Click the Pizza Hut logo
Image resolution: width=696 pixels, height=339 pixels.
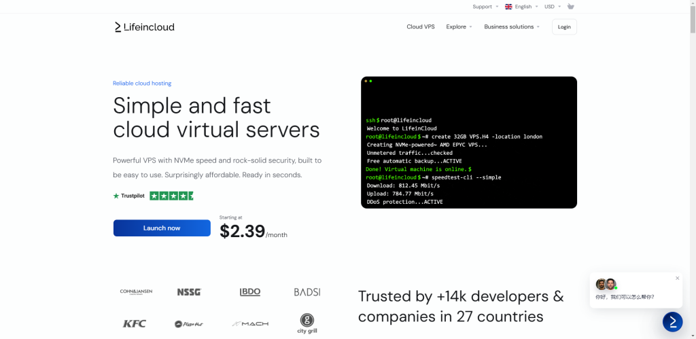(x=188, y=324)
